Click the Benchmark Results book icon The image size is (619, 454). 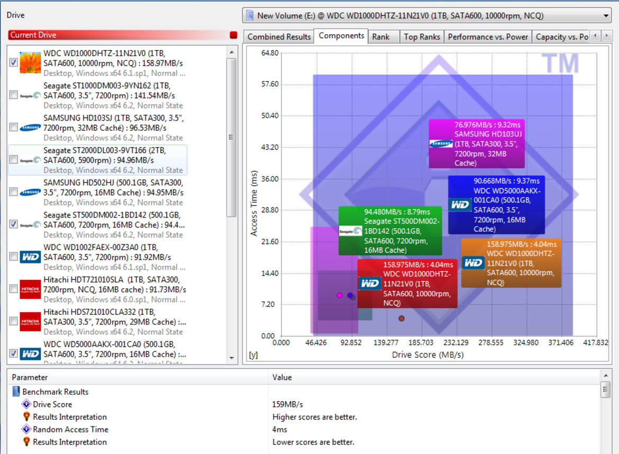pos(16,392)
